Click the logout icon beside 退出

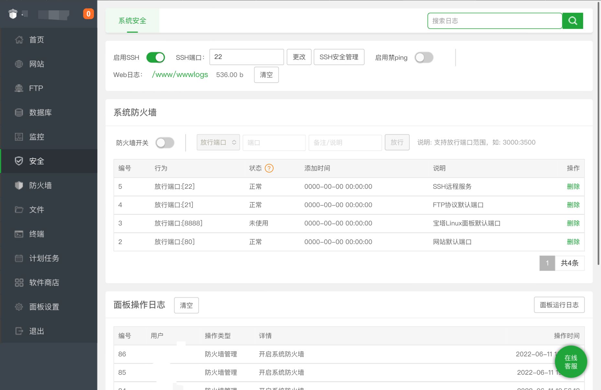19,331
